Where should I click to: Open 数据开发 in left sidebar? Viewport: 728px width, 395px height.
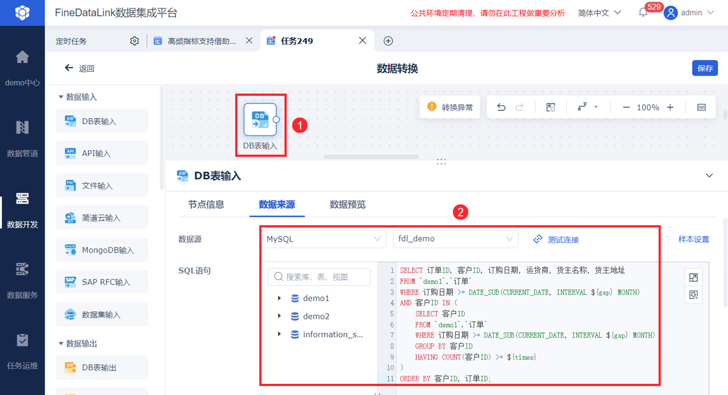[22, 209]
